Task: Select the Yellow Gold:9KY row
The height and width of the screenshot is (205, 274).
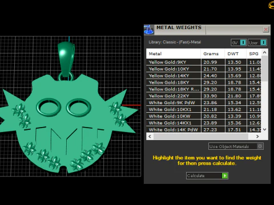Action: tap(204, 62)
